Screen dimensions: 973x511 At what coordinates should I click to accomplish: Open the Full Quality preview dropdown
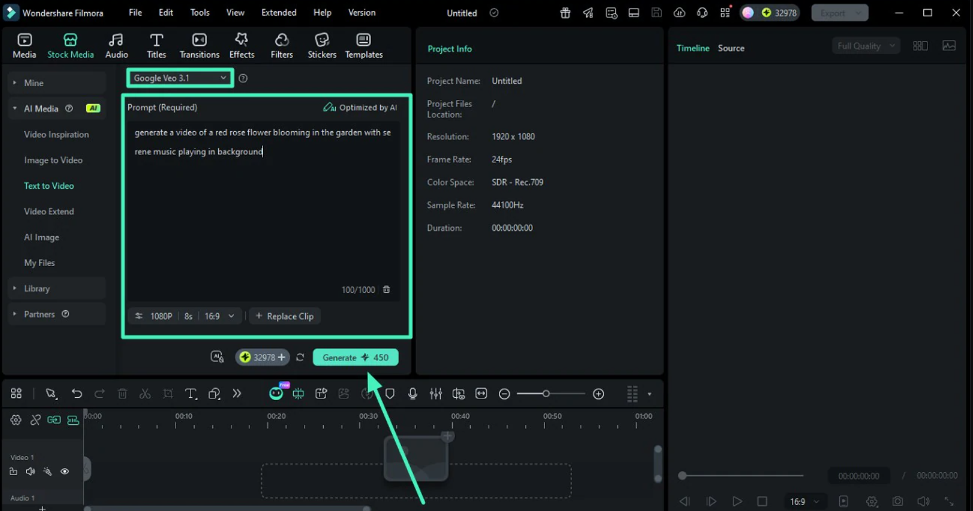pos(866,46)
